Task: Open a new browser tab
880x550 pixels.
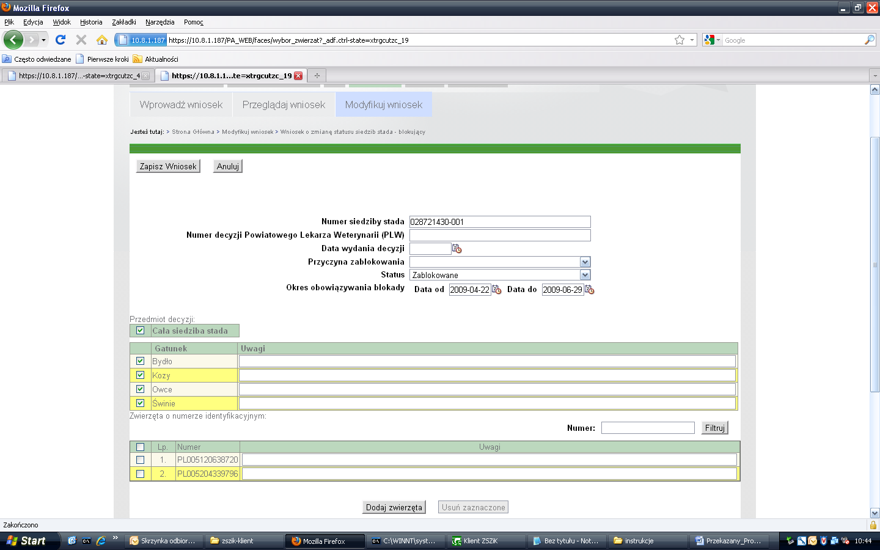Action: point(317,76)
